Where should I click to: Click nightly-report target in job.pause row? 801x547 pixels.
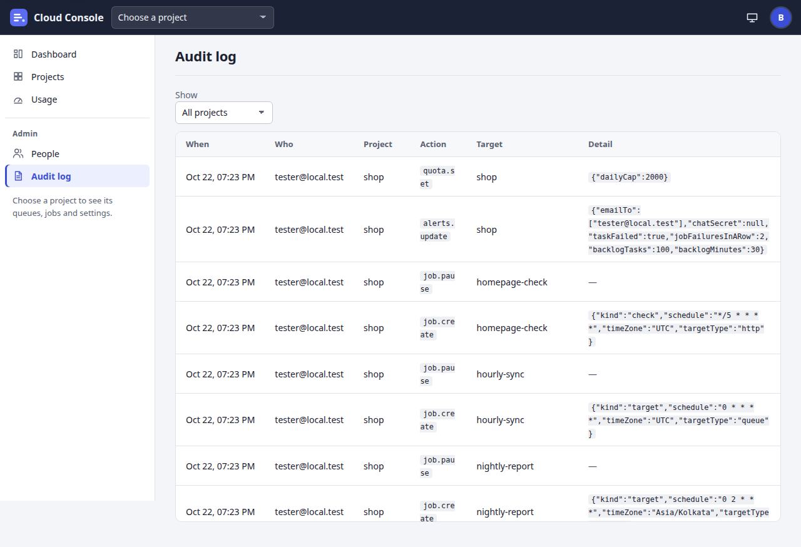coord(505,466)
